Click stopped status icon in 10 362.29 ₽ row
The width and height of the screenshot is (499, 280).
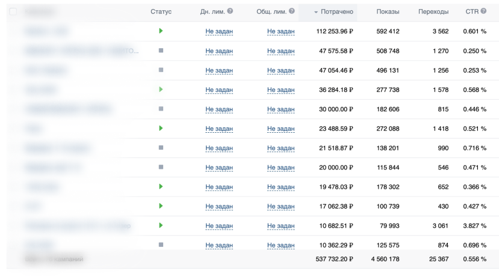pyautogui.click(x=161, y=245)
